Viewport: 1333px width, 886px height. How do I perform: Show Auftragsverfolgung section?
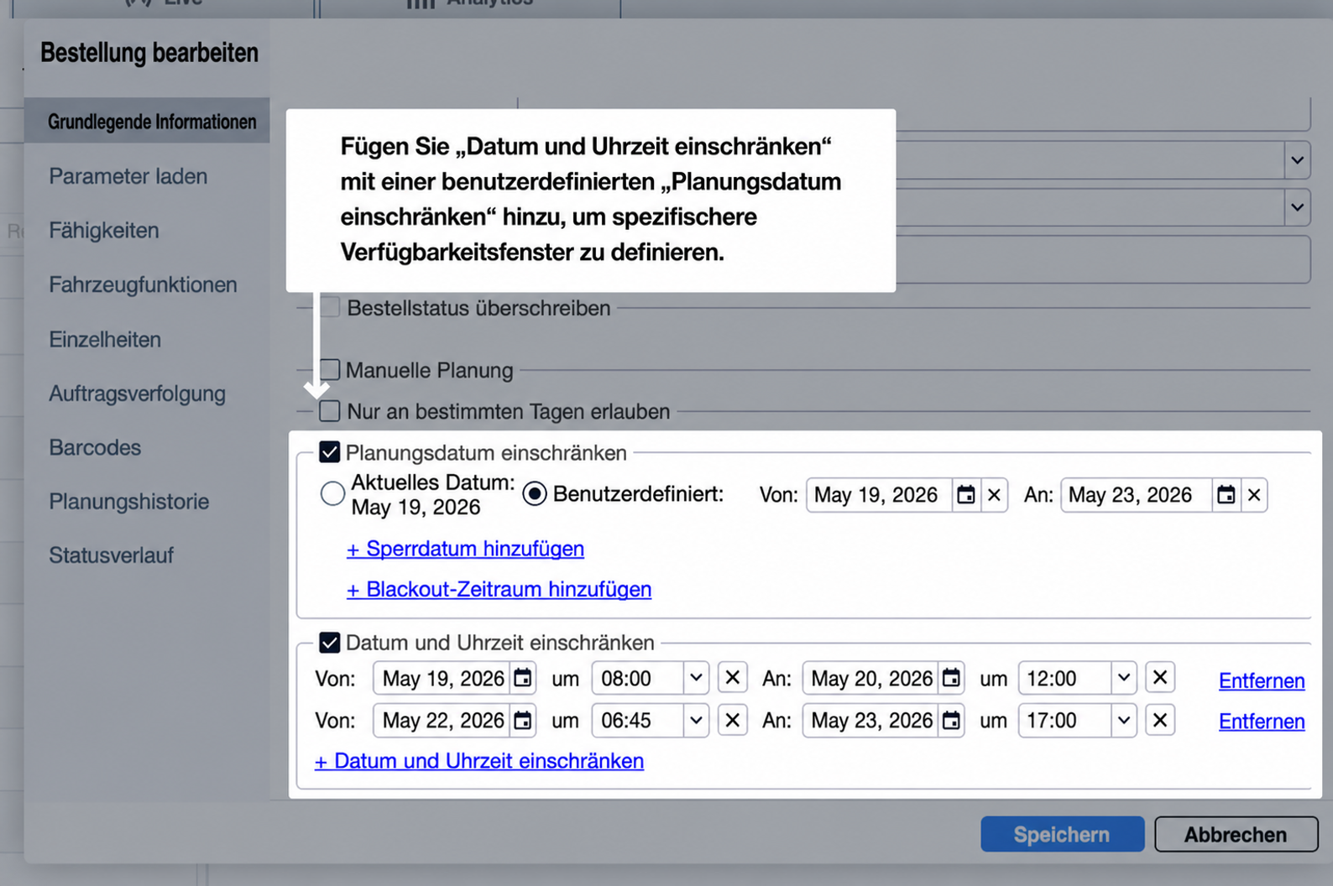[x=137, y=393]
